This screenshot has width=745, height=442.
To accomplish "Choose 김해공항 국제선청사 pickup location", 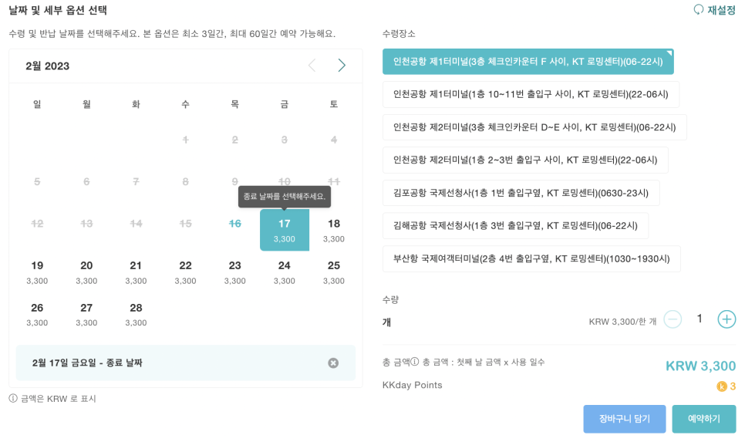I will tap(515, 226).
